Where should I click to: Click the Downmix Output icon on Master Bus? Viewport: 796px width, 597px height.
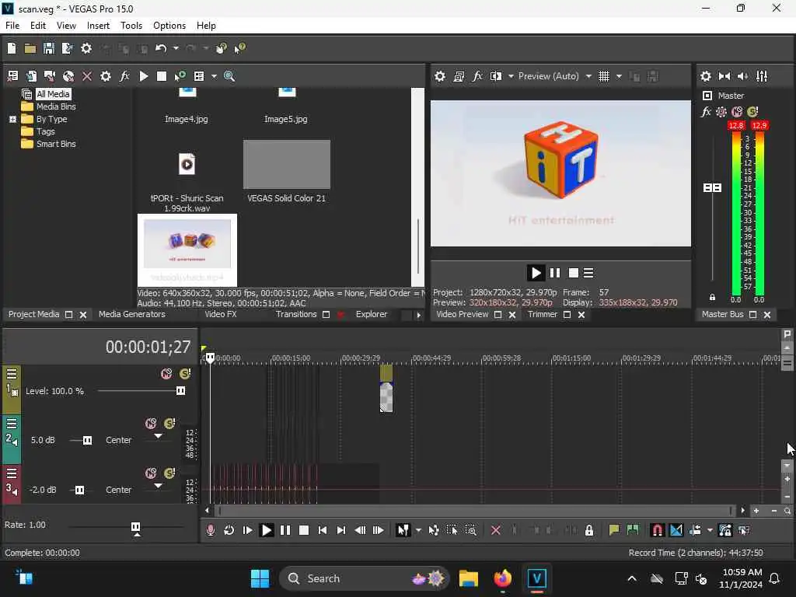pyautogui.click(x=724, y=76)
